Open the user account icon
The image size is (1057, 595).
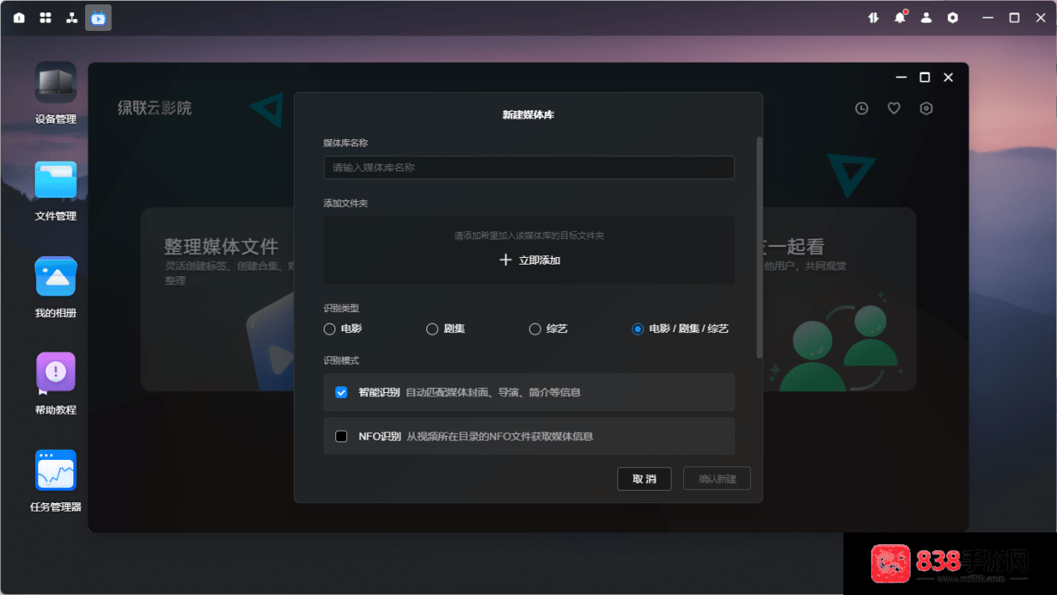(926, 18)
